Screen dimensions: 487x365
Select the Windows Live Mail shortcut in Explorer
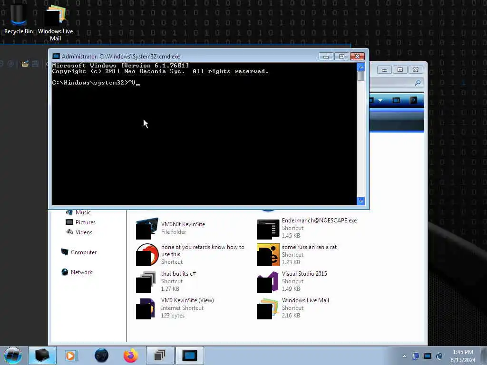click(x=267, y=308)
